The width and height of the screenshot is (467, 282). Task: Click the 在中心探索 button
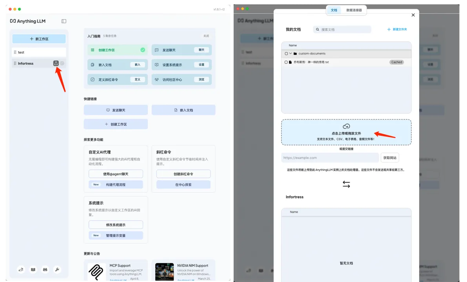184,185
